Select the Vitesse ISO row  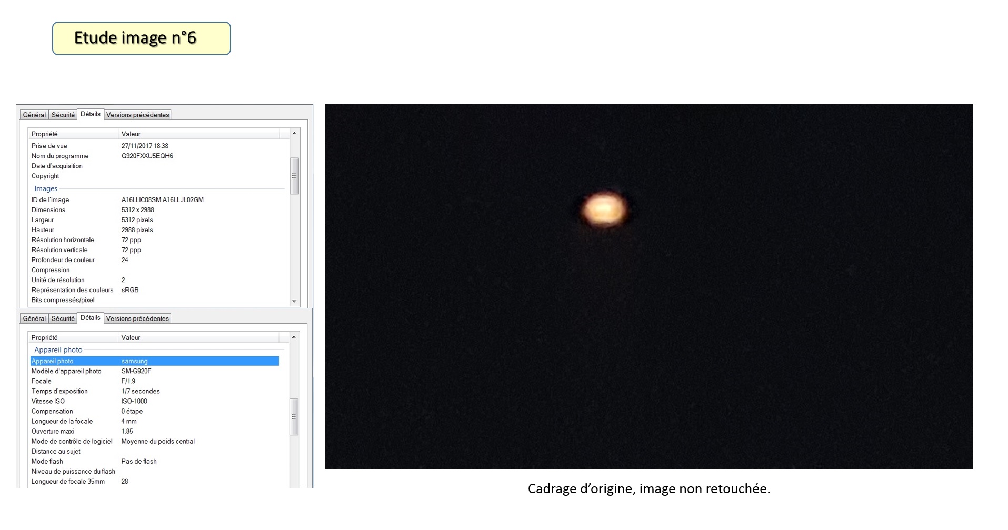click(x=155, y=401)
